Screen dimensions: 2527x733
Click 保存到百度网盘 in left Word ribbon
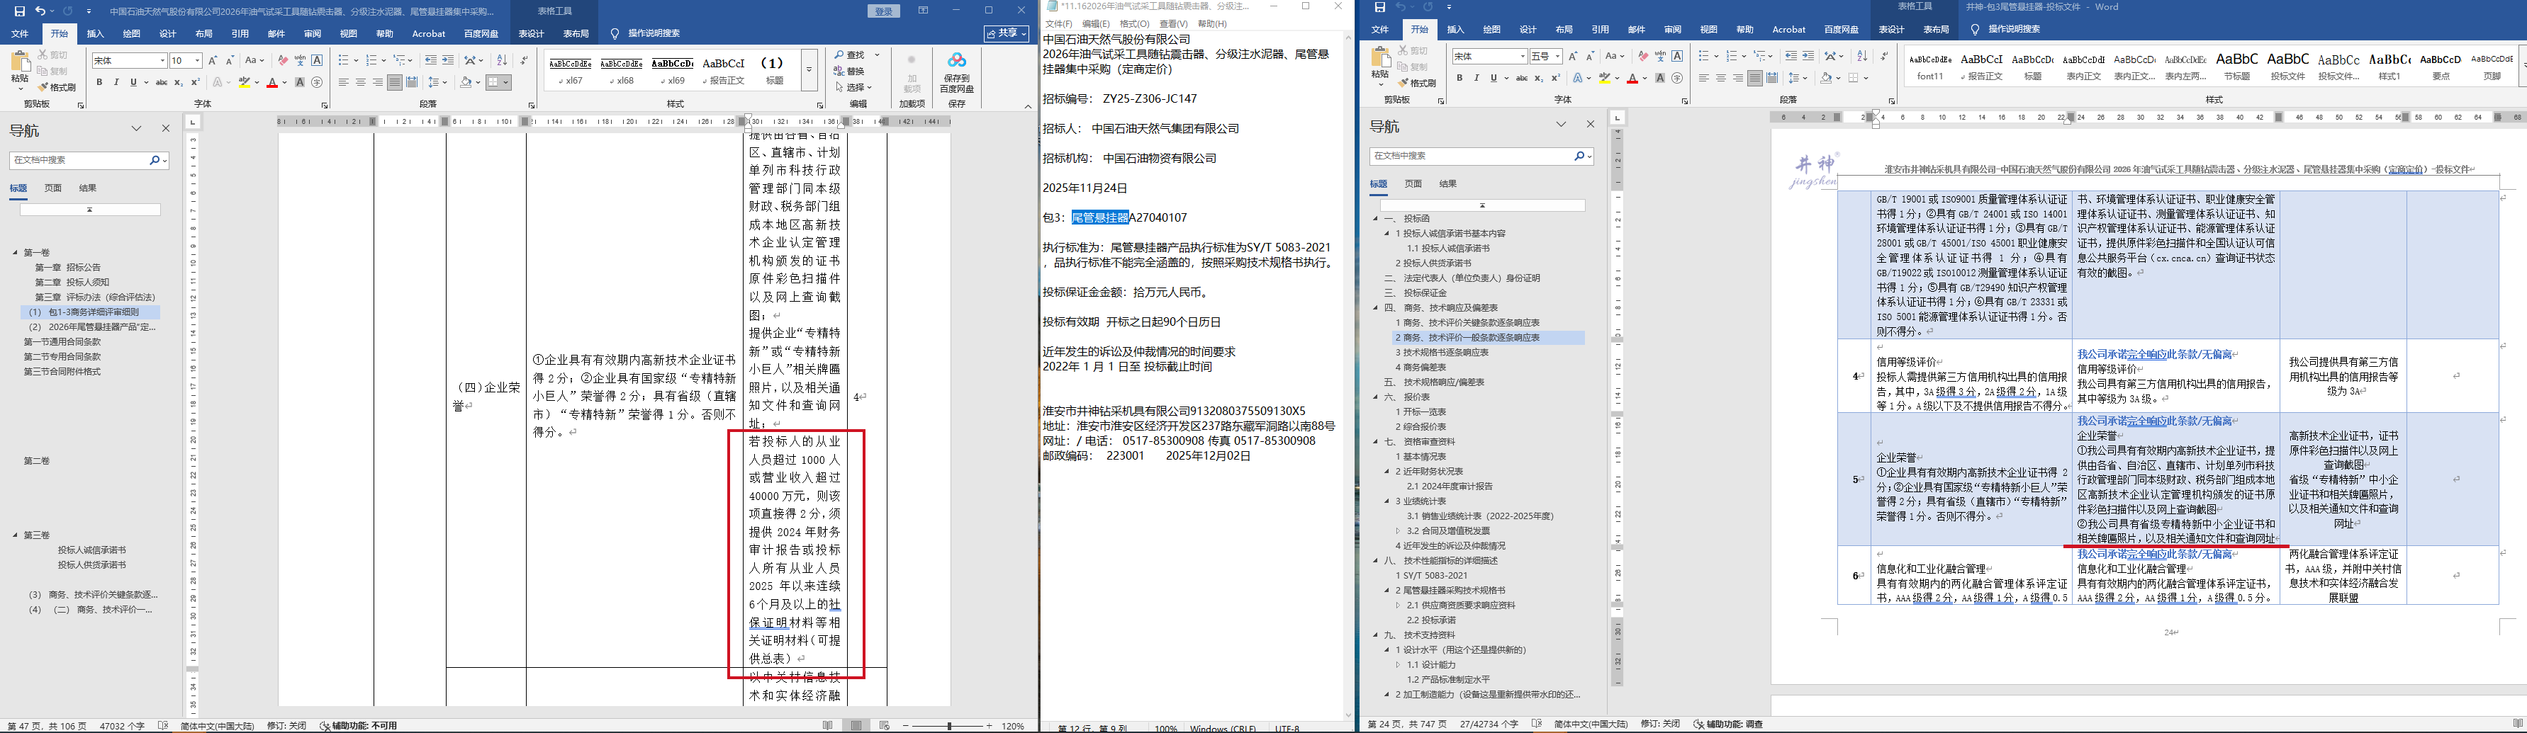(956, 72)
